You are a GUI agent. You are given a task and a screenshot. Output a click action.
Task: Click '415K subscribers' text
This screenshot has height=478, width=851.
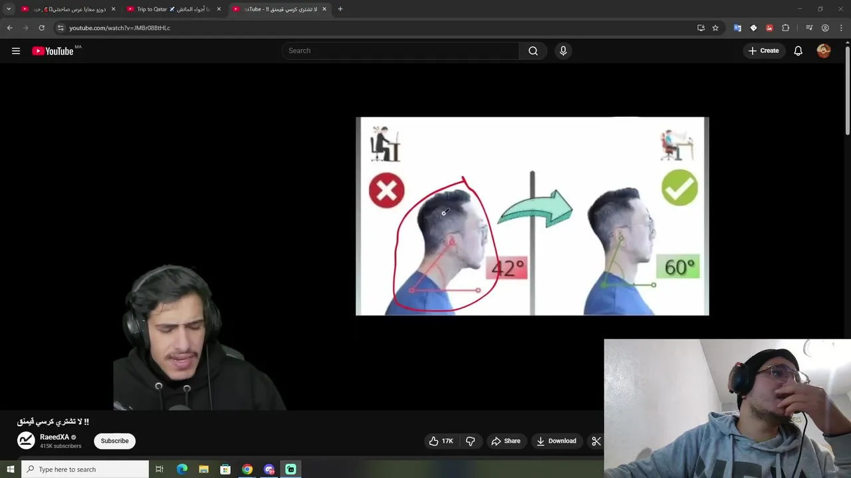tap(61, 446)
